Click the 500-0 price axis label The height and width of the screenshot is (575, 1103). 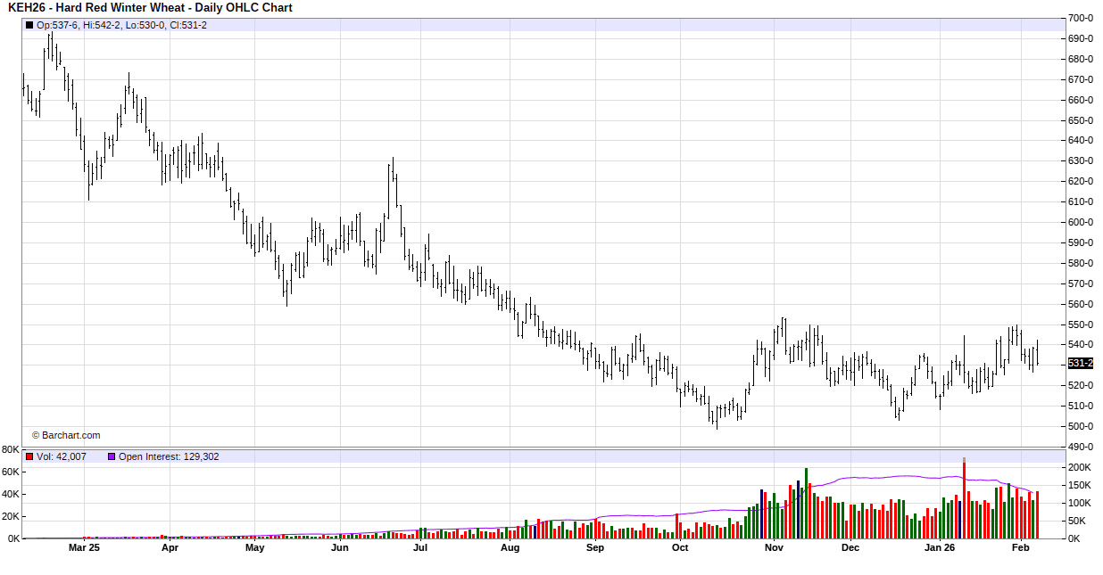(x=1081, y=426)
